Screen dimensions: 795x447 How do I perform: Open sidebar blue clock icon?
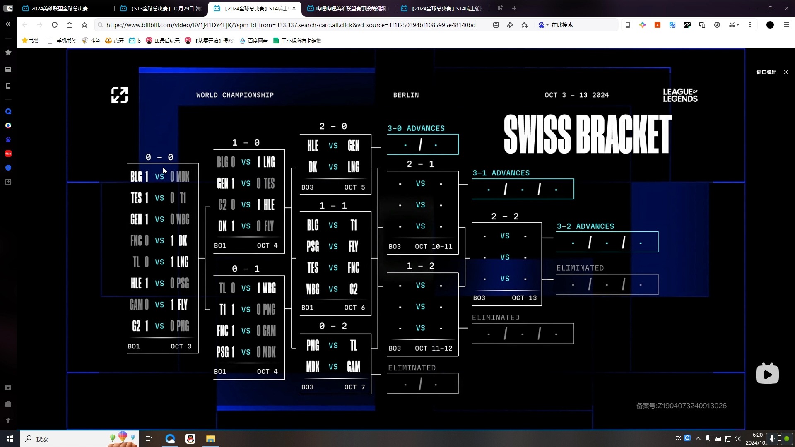click(8, 168)
